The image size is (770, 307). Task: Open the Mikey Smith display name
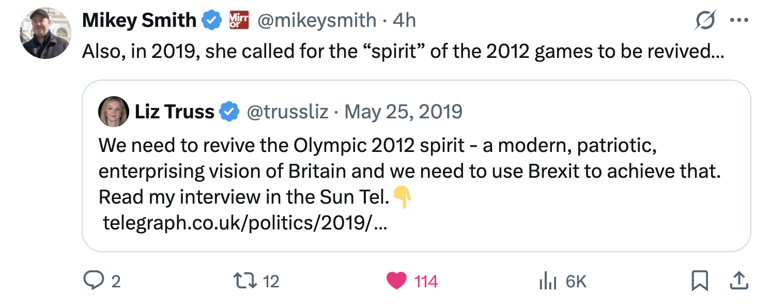139,21
